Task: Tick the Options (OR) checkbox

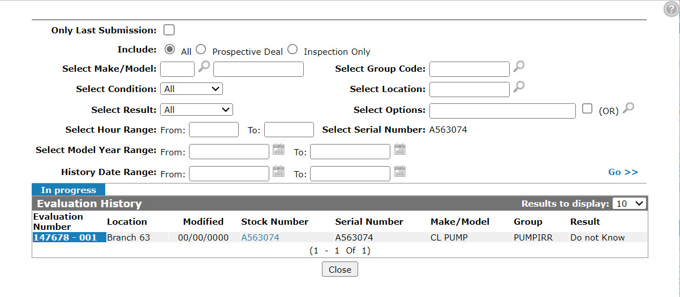Action: point(587,109)
